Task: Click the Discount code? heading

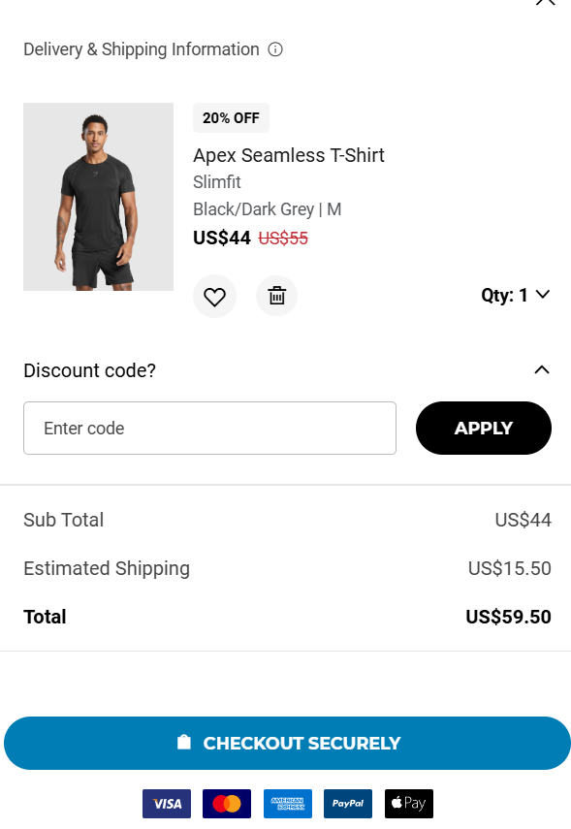Action: tap(90, 370)
